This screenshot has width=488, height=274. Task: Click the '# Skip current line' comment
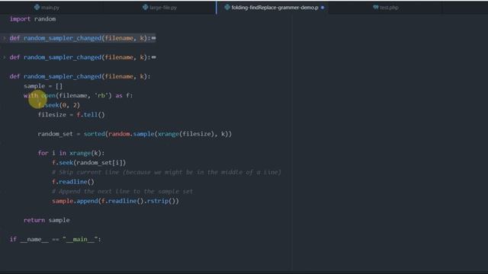click(x=166, y=173)
